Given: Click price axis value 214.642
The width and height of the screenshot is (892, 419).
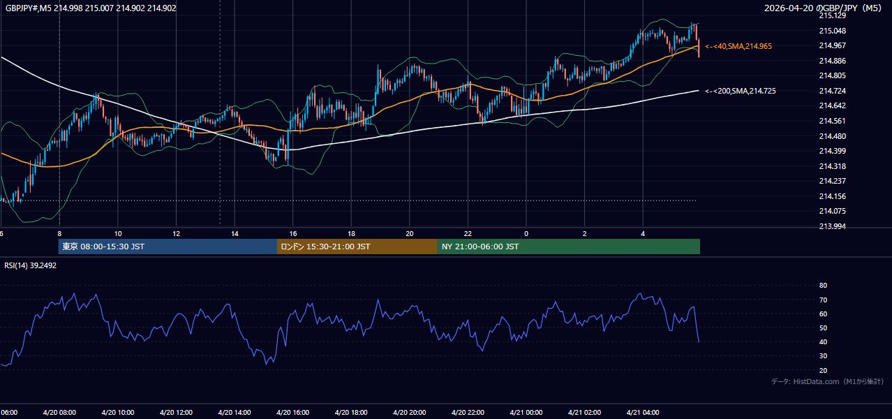Looking at the screenshot, I should (832, 105).
